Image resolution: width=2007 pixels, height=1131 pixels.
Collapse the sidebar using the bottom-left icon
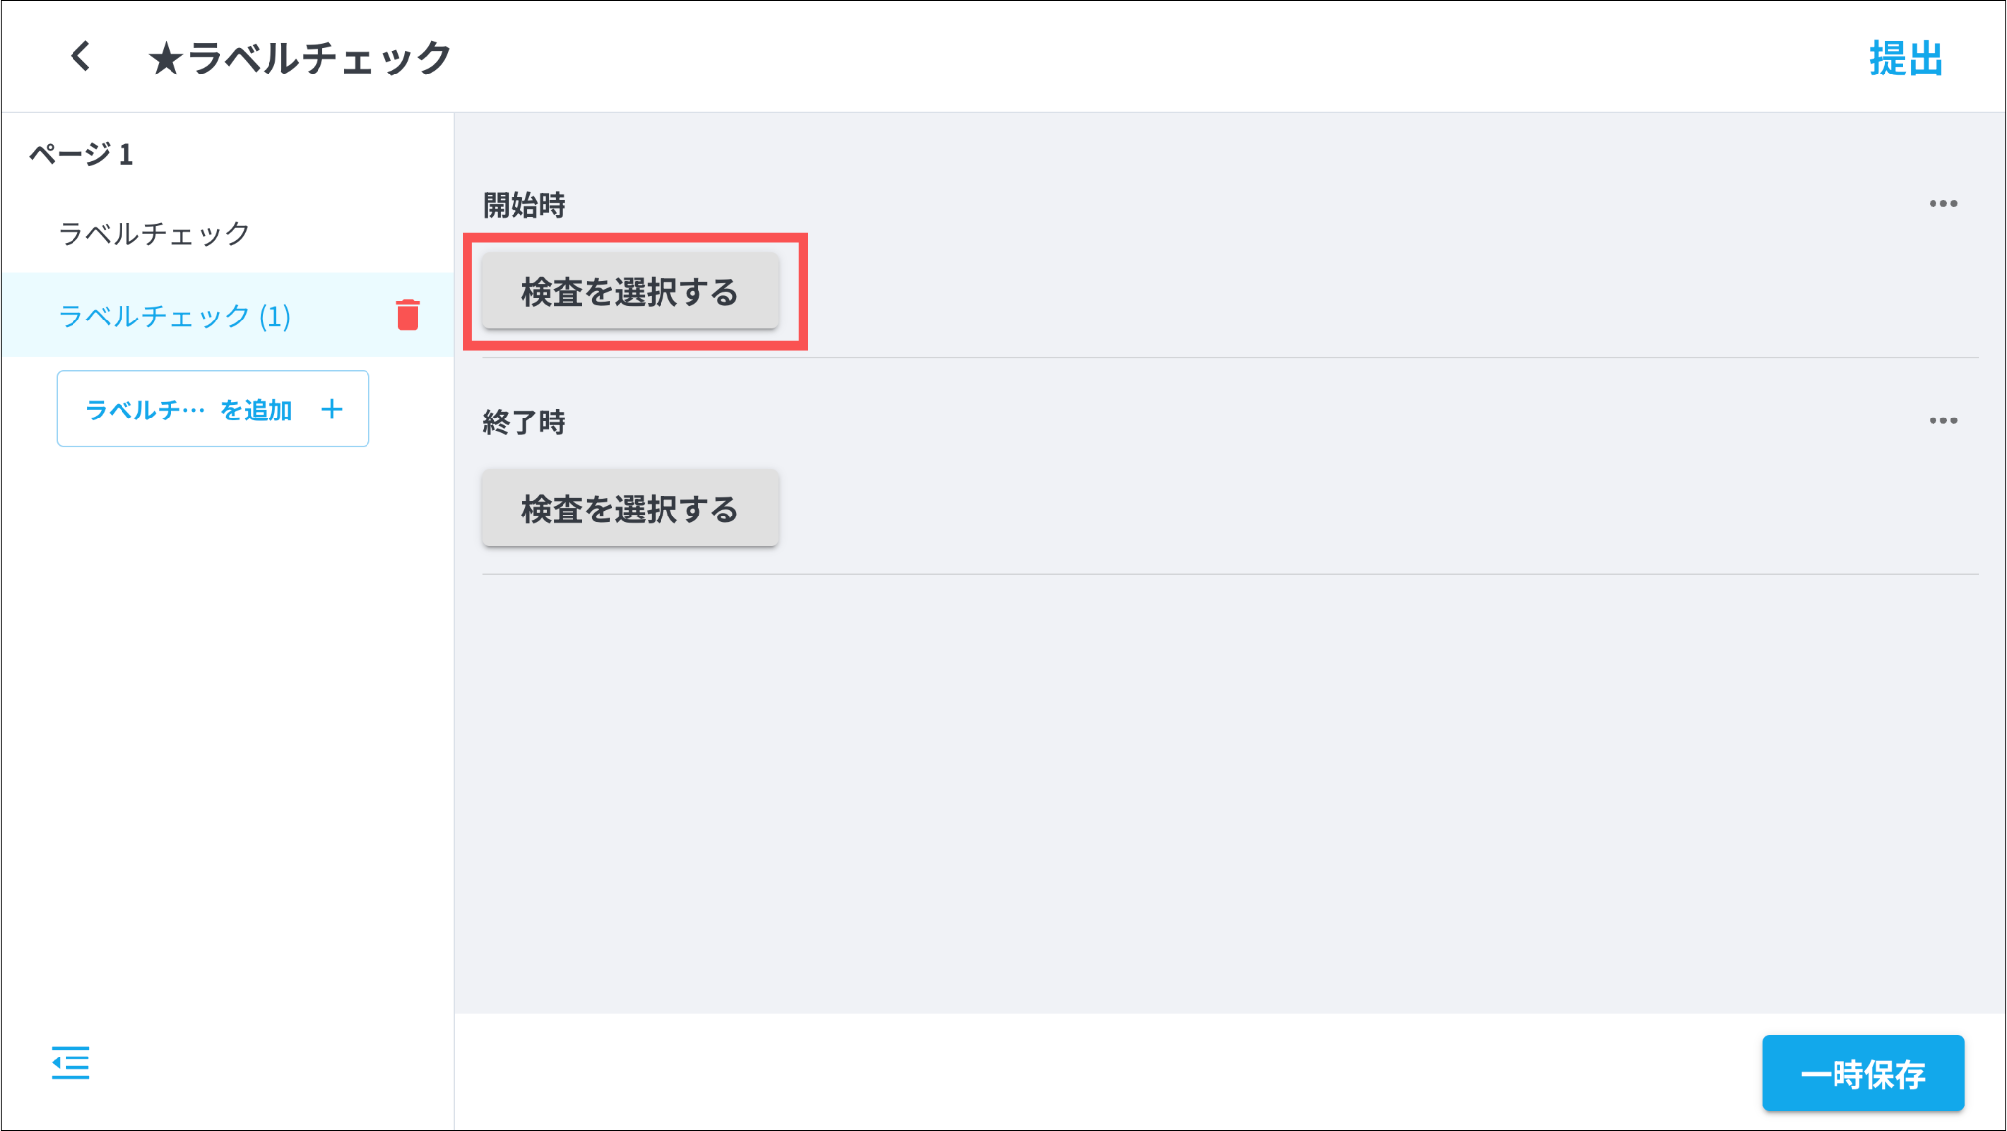click(x=71, y=1062)
